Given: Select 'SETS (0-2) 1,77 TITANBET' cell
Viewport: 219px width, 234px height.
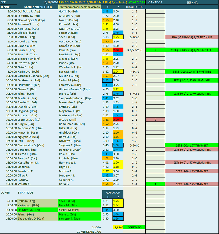Looking at the screenshot, I should 192,145.
